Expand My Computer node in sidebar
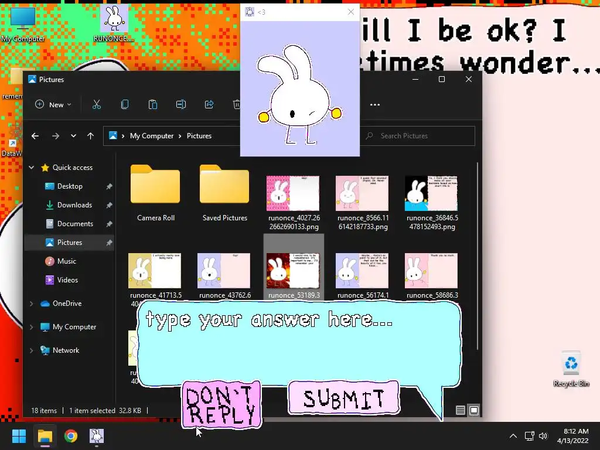The height and width of the screenshot is (450, 600). coord(32,327)
